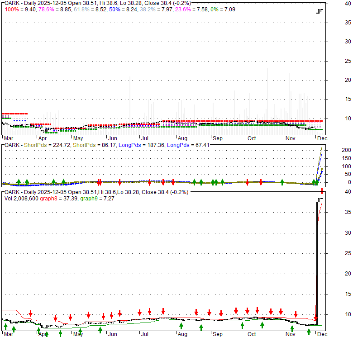353x337 pixels.
Task: Click the 20 price label on top panel axis
Action: (348, 80)
